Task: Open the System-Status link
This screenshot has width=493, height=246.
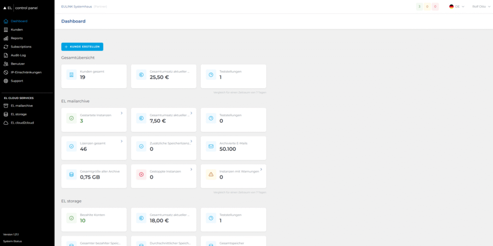Action: click(x=12, y=241)
